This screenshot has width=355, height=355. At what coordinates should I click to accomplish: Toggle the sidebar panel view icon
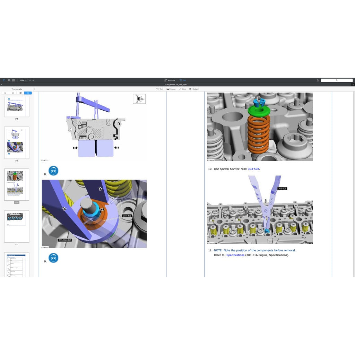coord(4,80)
